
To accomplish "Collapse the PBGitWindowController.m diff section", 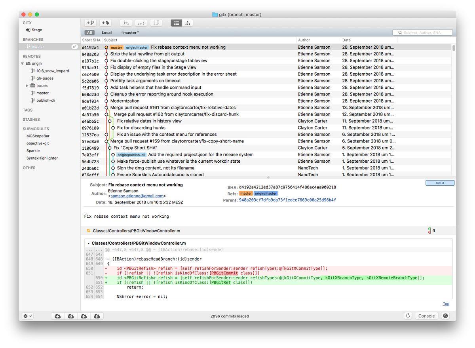I will (x=89, y=243).
